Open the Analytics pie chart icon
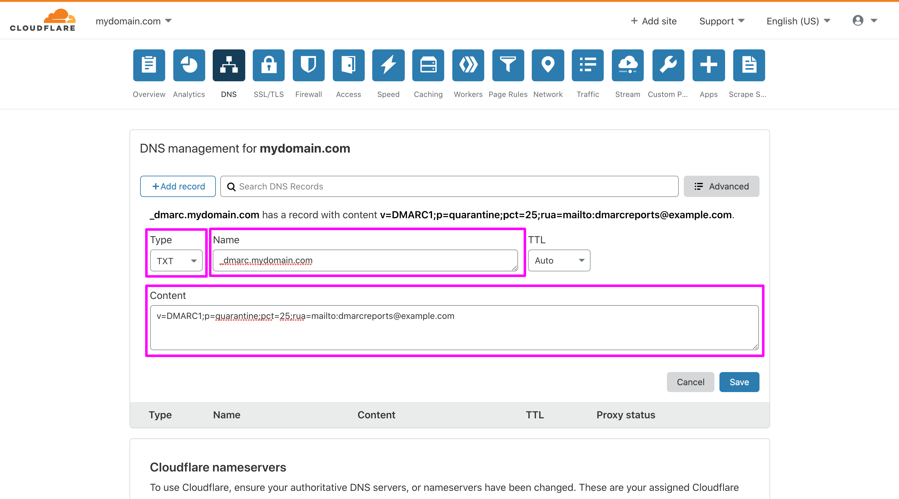The image size is (899, 499). 189,65
